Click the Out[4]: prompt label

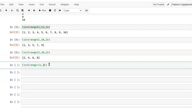click(x=15, y=45)
